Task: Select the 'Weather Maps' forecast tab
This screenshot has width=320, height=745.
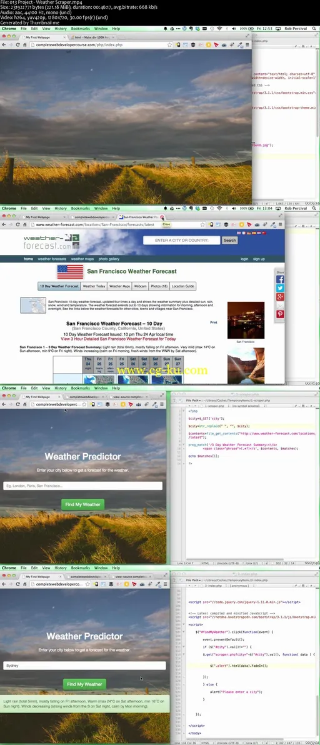Action: pos(119,286)
